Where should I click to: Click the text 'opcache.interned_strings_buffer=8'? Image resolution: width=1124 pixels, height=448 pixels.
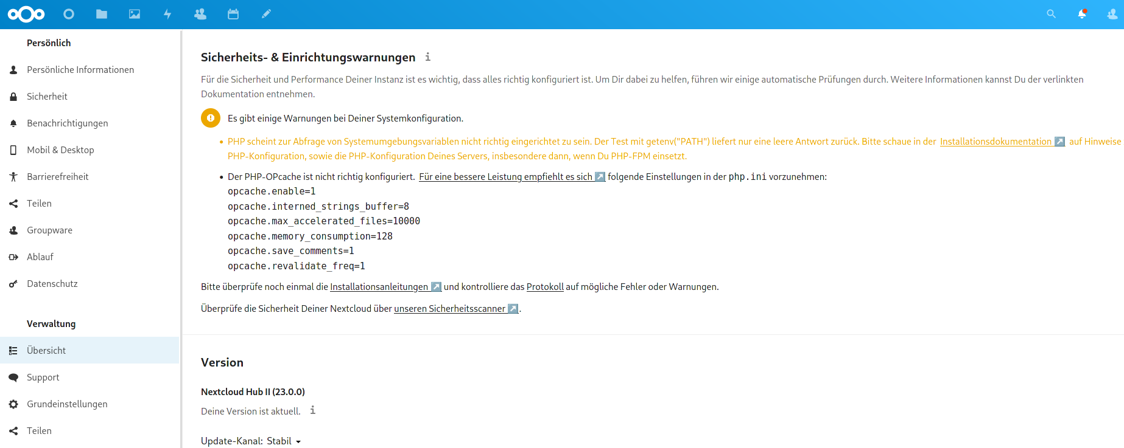click(x=318, y=207)
